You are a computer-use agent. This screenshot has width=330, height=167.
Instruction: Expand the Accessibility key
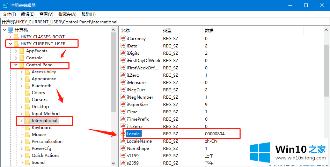point(21,72)
